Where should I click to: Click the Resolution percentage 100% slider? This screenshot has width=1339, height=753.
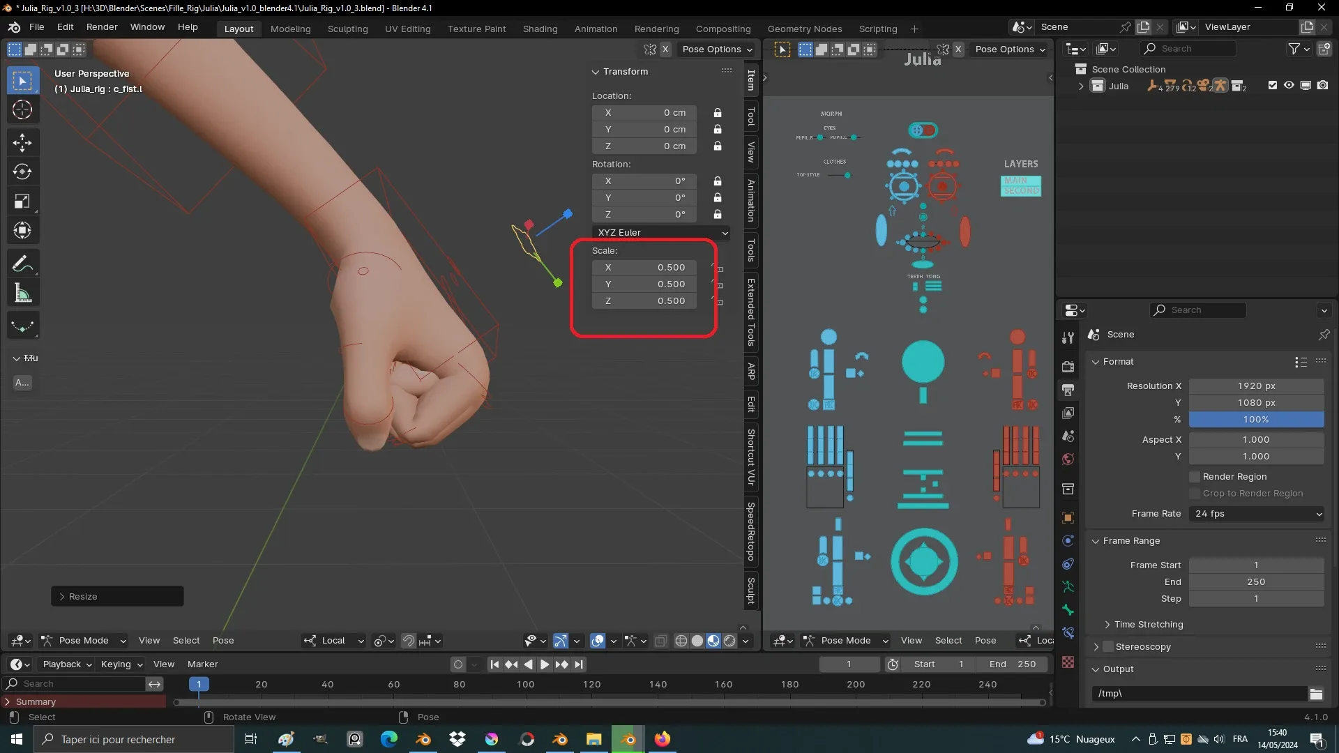[1255, 420]
